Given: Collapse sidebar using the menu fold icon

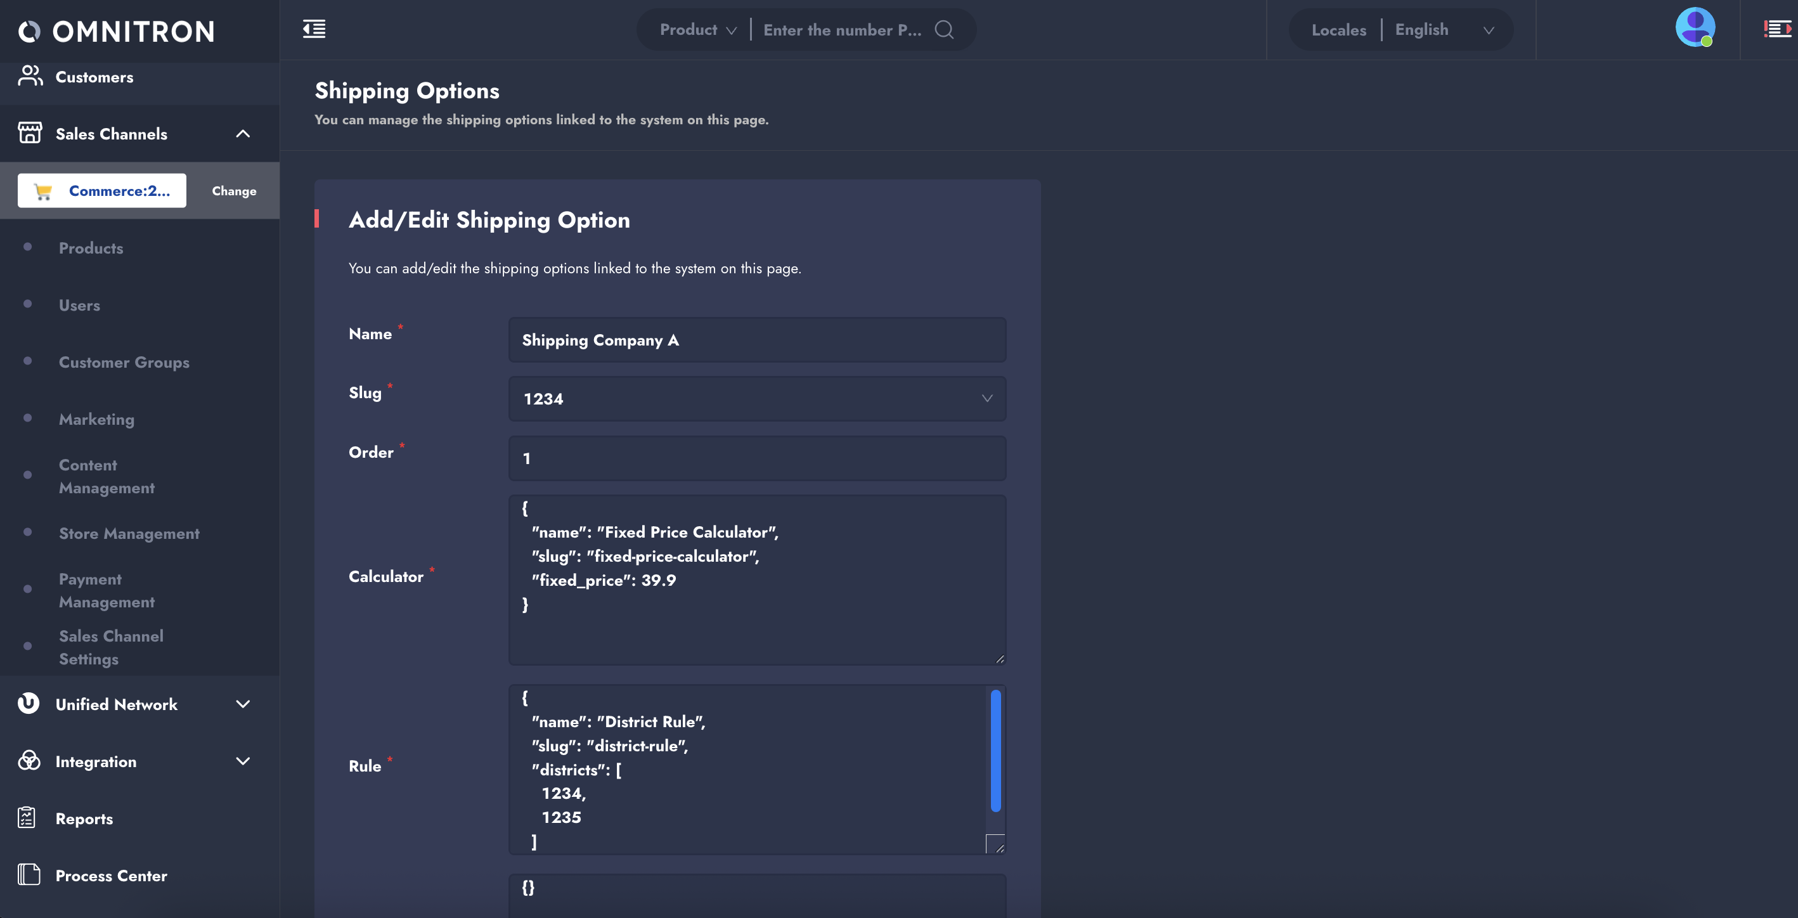Looking at the screenshot, I should (314, 29).
